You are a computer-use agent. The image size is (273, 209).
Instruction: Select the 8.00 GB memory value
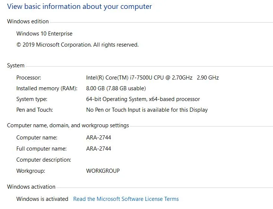click(x=116, y=88)
